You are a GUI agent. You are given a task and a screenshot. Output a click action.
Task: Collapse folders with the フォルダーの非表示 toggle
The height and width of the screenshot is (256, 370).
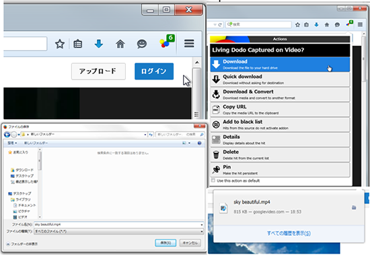coord(22,244)
